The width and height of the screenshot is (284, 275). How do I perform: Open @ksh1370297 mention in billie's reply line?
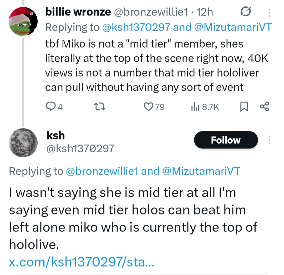coord(135,27)
